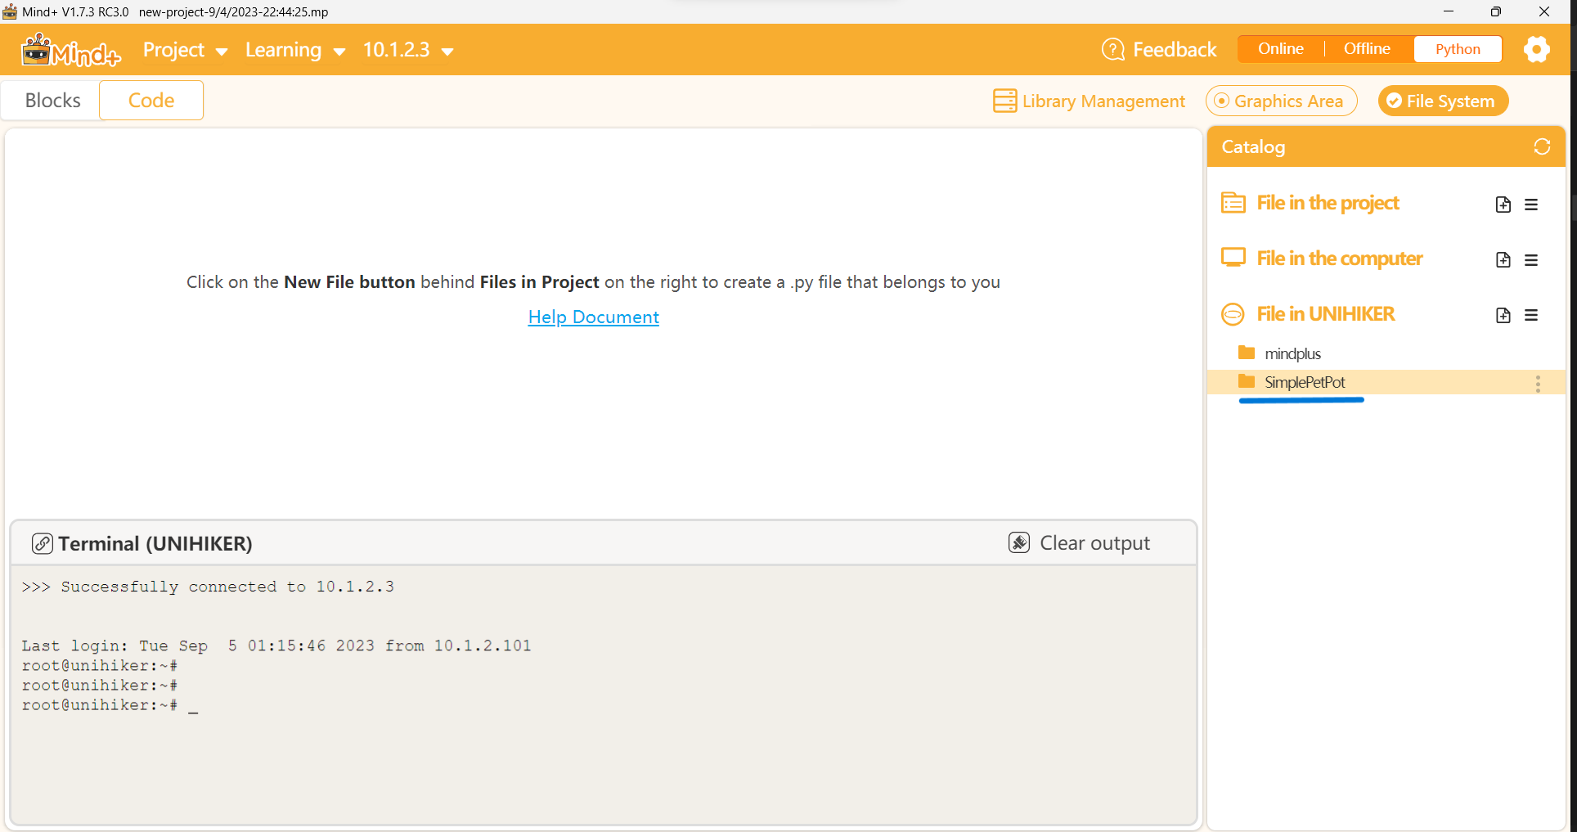Clear the terminal output
The height and width of the screenshot is (832, 1577).
1079,542
